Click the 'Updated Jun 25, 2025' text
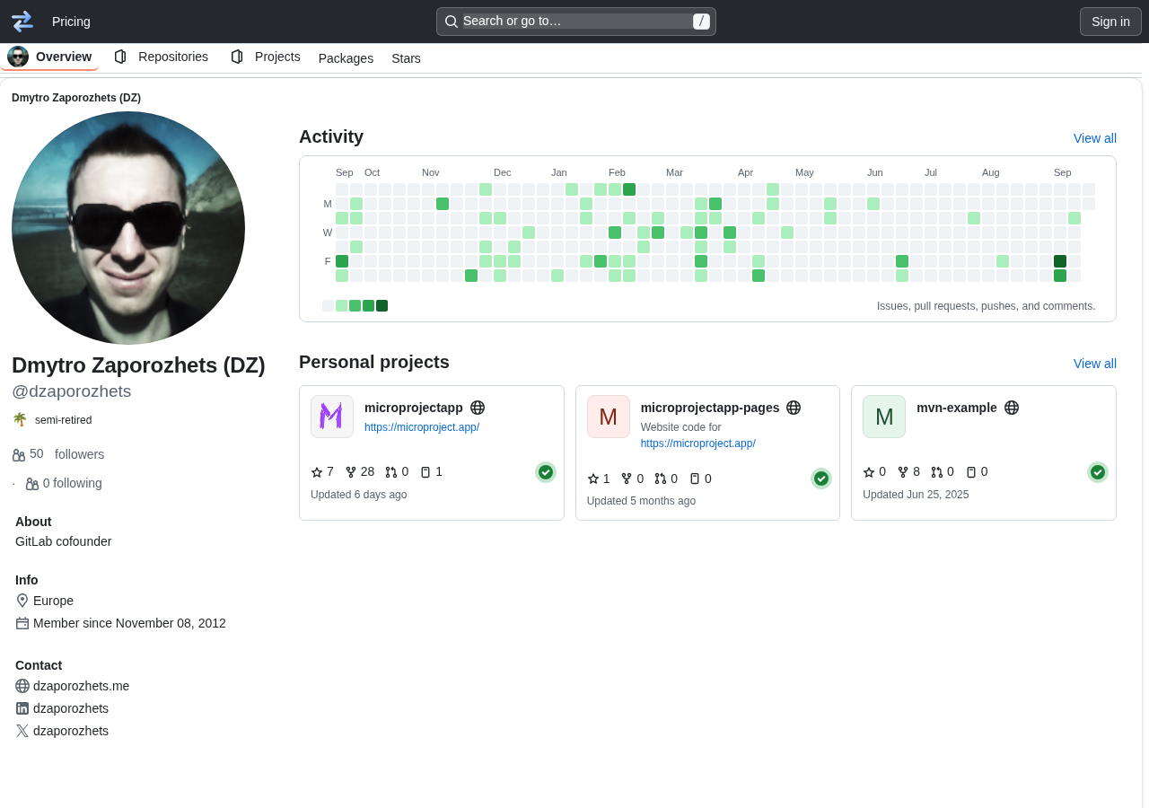Screen dimensions: 1149x808 pos(916,495)
